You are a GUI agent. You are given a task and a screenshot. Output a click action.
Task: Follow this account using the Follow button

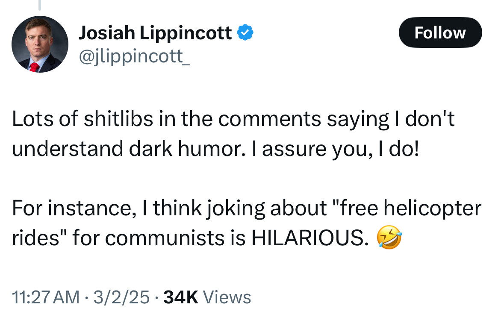click(440, 32)
